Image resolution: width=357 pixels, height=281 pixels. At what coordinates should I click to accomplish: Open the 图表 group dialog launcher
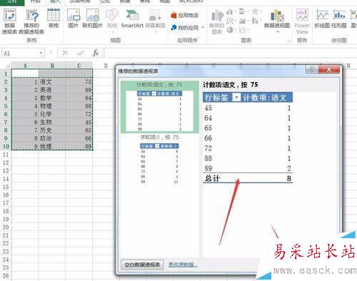(x=288, y=41)
